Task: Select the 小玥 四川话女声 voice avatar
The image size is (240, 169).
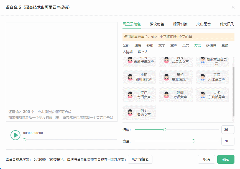Action: pos(139,77)
